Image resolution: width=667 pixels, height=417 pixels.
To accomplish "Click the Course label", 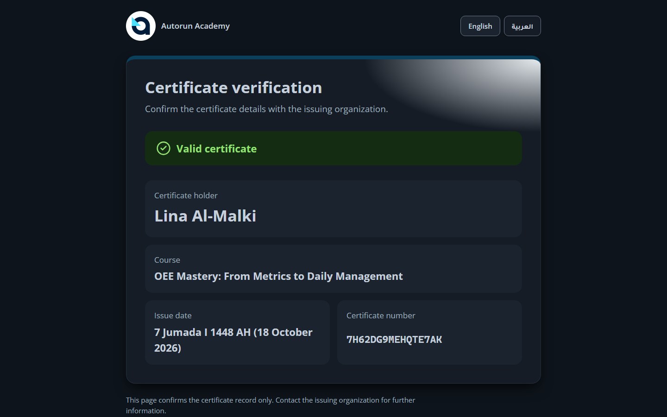I will (167, 260).
